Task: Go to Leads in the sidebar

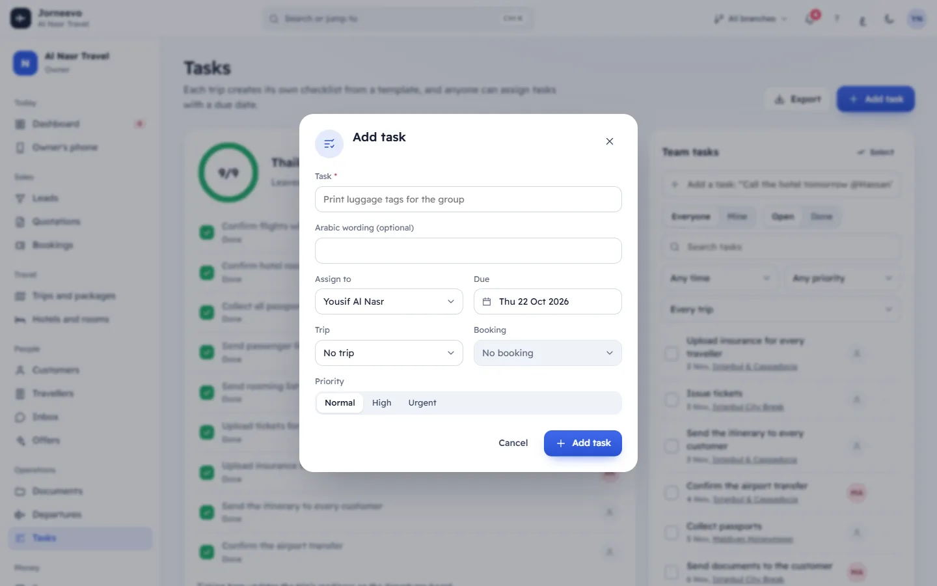Action: (79, 198)
